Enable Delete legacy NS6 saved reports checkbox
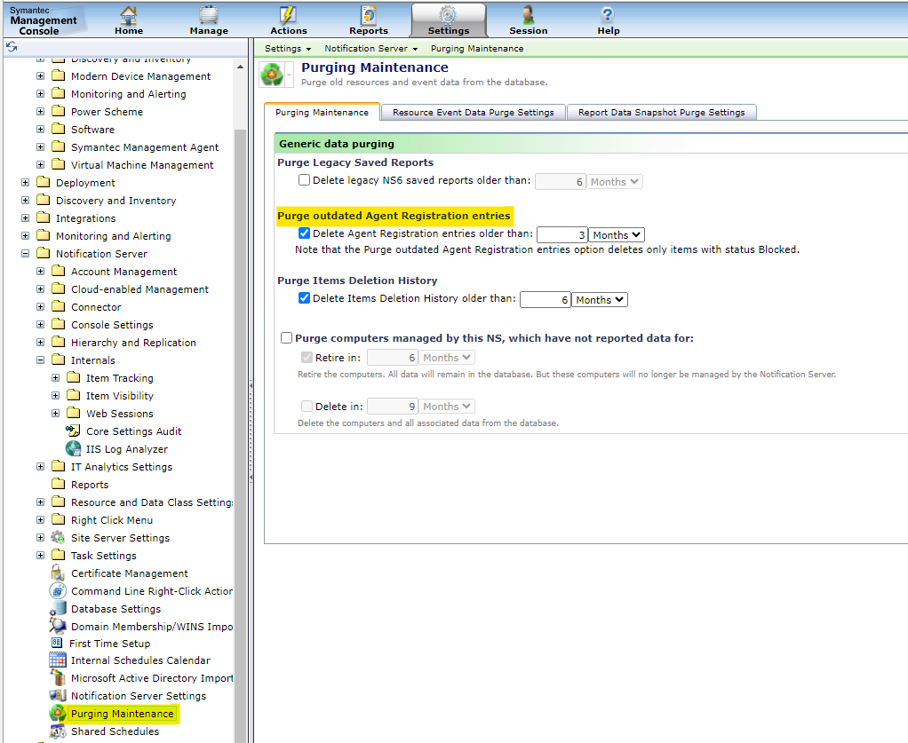This screenshot has height=743, width=908. point(305,180)
